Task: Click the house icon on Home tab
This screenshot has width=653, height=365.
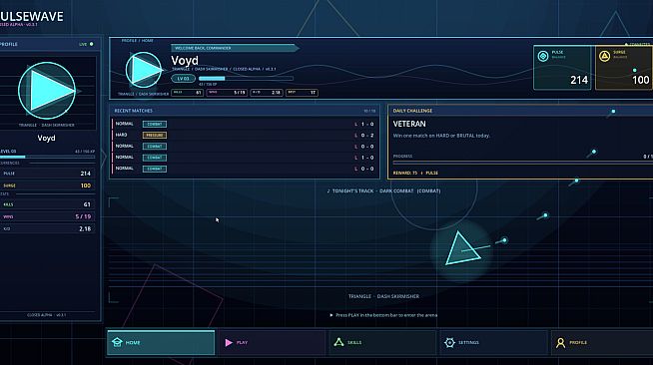Action: pyautogui.click(x=117, y=342)
